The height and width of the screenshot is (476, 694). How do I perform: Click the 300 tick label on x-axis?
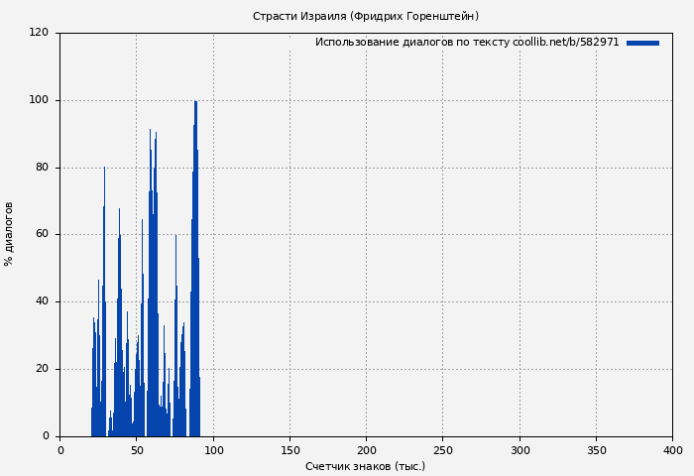click(x=519, y=450)
